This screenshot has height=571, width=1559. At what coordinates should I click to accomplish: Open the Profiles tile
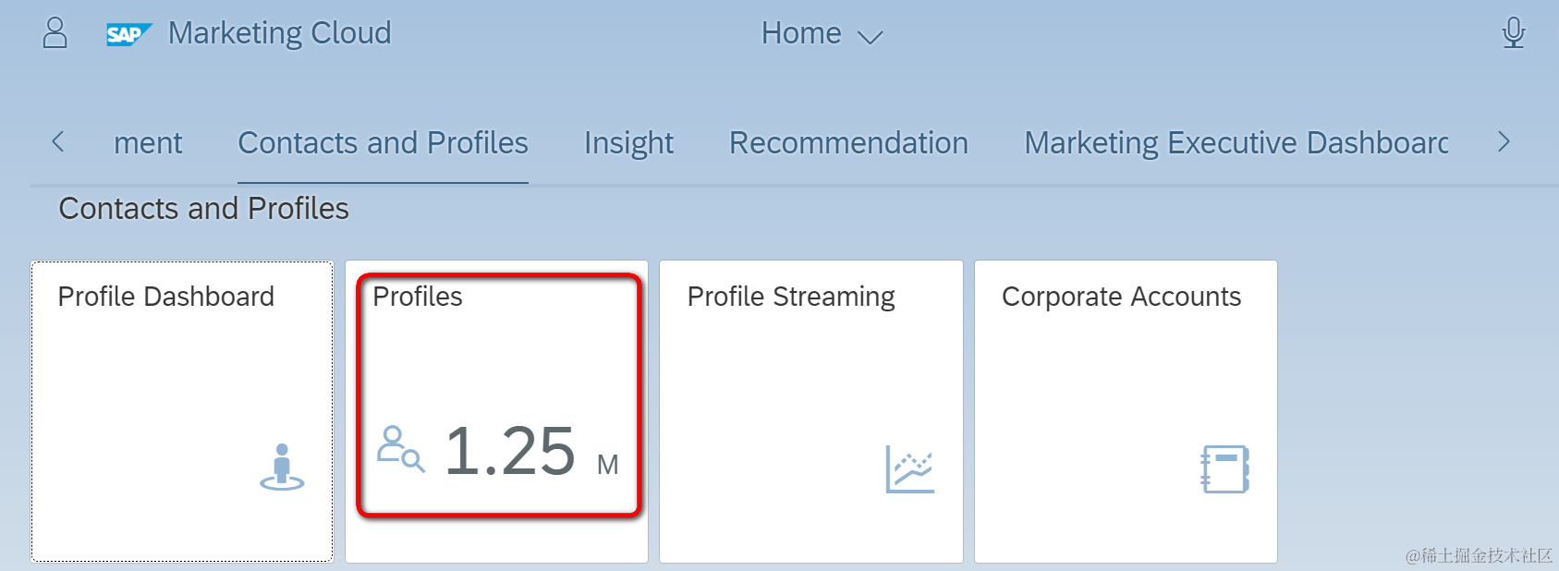(x=497, y=411)
